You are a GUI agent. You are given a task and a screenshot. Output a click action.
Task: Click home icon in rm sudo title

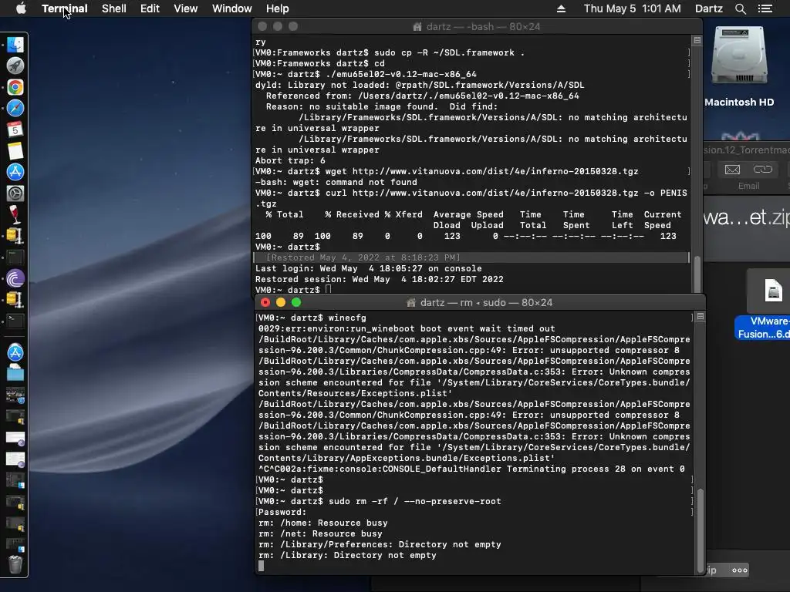411,302
